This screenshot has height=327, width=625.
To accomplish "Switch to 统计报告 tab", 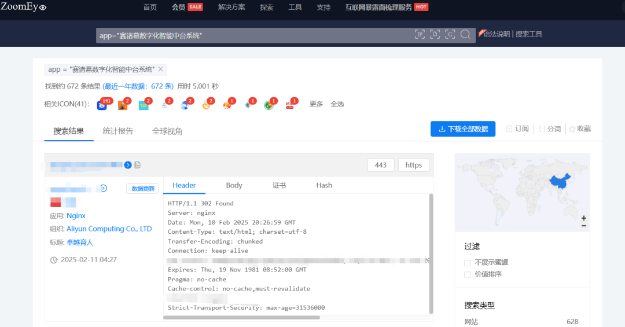I will (118, 131).
